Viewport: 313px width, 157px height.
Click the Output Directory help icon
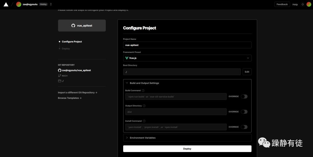coord(144,106)
